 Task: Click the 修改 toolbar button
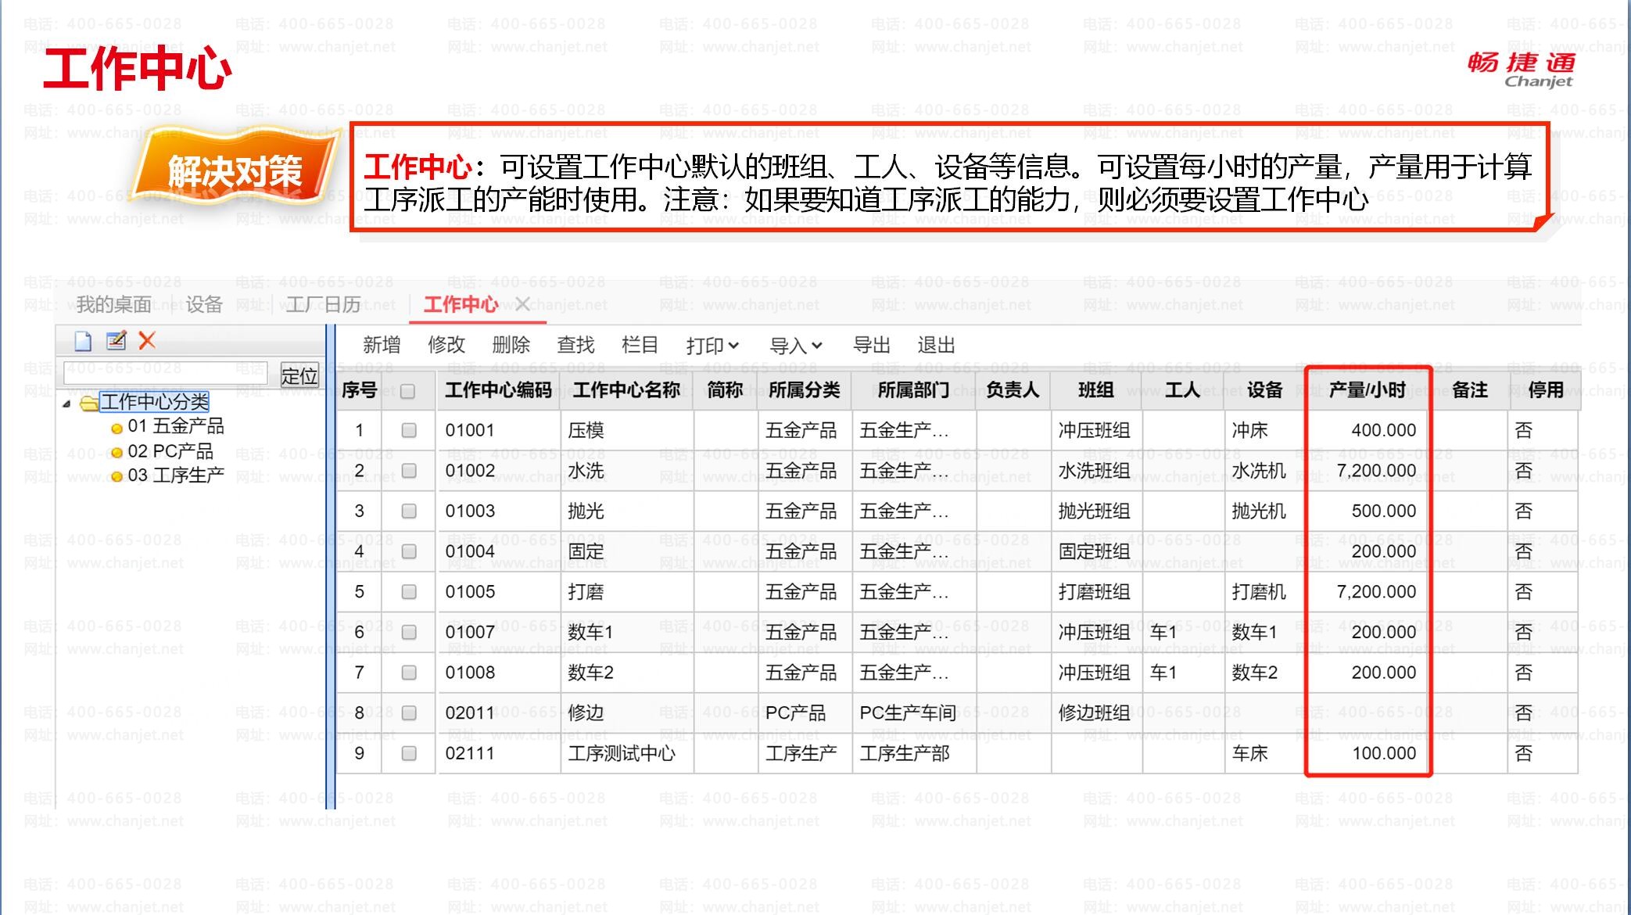pos(446,345)
